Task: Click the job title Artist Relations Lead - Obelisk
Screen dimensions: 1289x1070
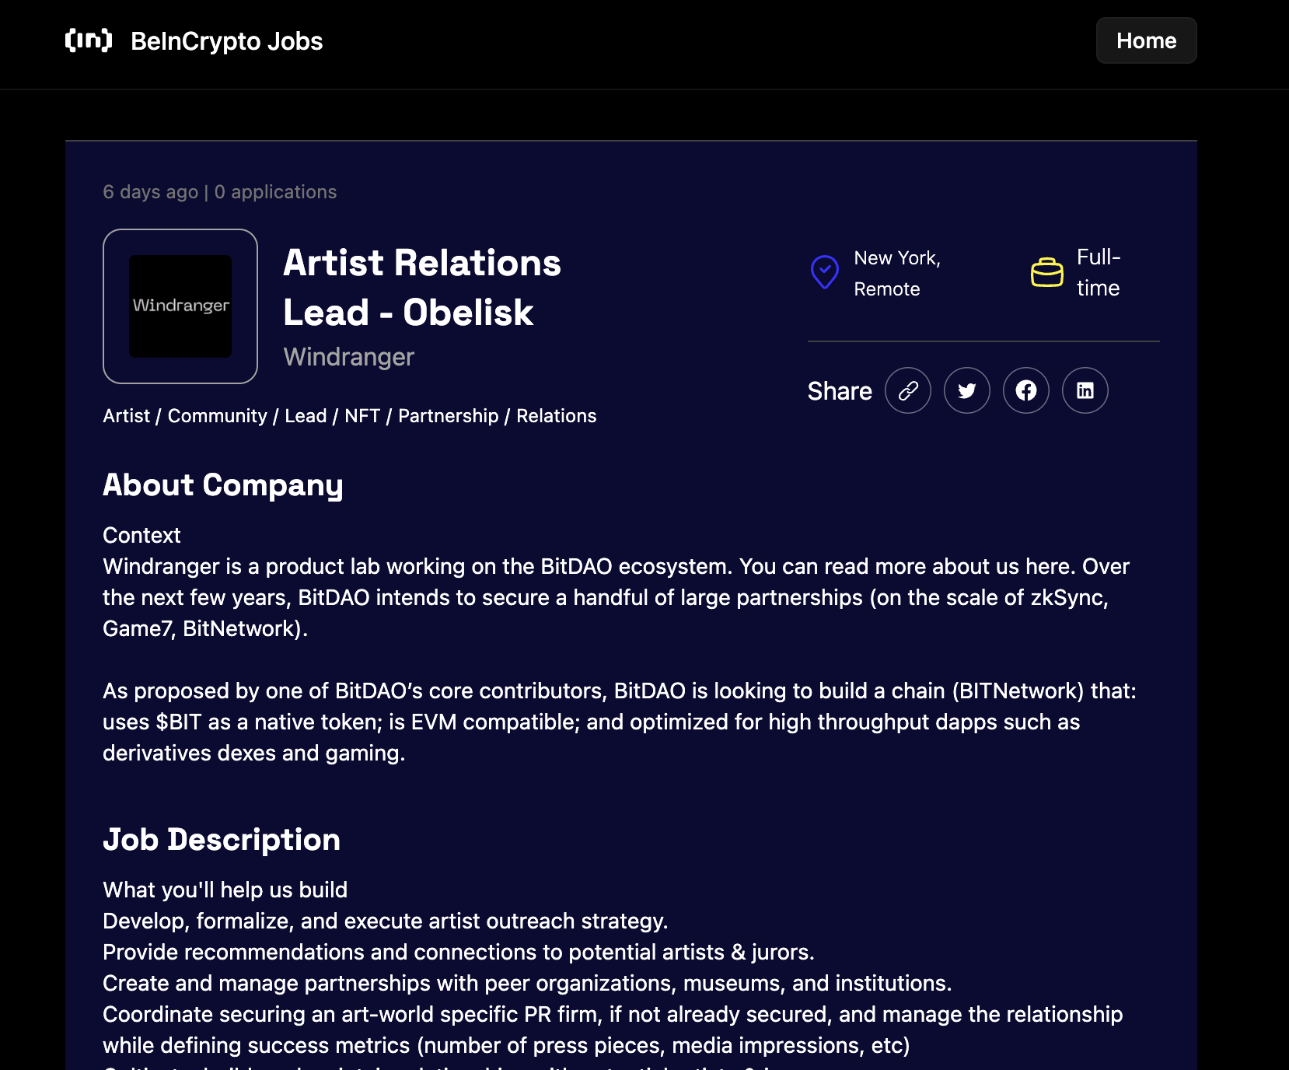Action: click(x=421, y=288)
